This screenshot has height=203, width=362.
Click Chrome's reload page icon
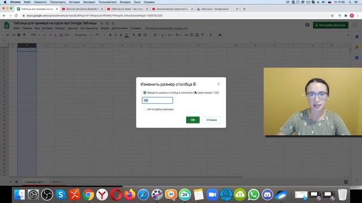click(x=16, y=16)
